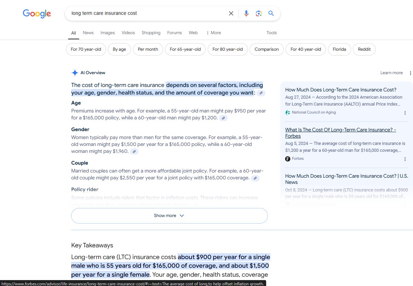Switch to the Shopping tab
Image resolution: width=413 pixels, height=286 pixels.
(x=151, y=32)
